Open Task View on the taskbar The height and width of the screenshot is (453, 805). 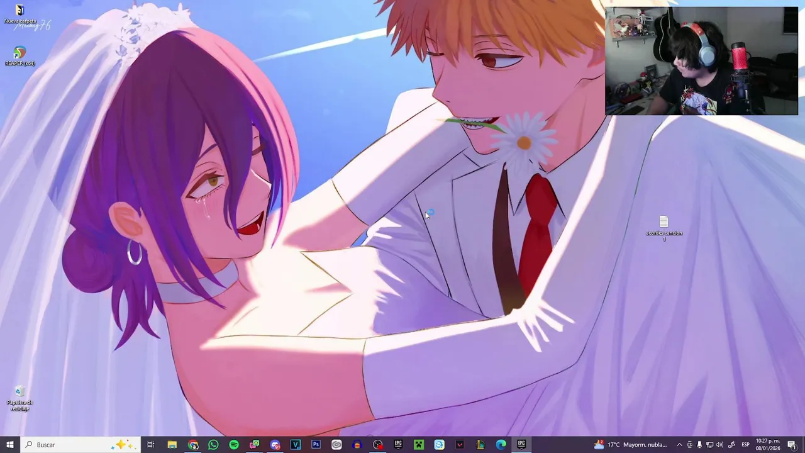[150, 445]
